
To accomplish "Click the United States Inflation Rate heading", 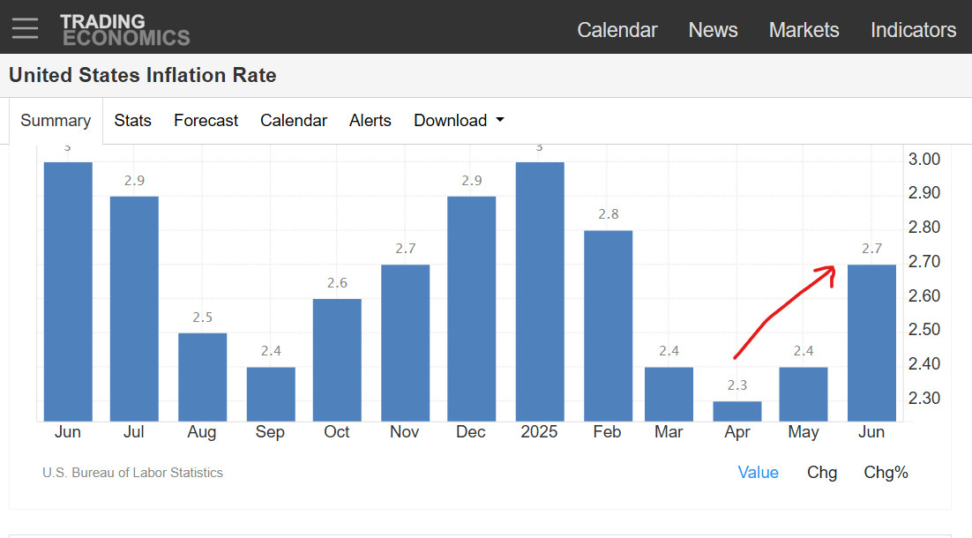I will click(x=143, y=75).
